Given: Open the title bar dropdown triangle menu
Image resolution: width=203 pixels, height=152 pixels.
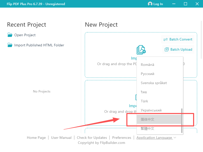Looking at the screenshot, I should 174,4.
